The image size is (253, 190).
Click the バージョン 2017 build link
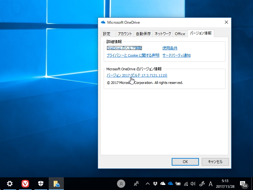137,75
